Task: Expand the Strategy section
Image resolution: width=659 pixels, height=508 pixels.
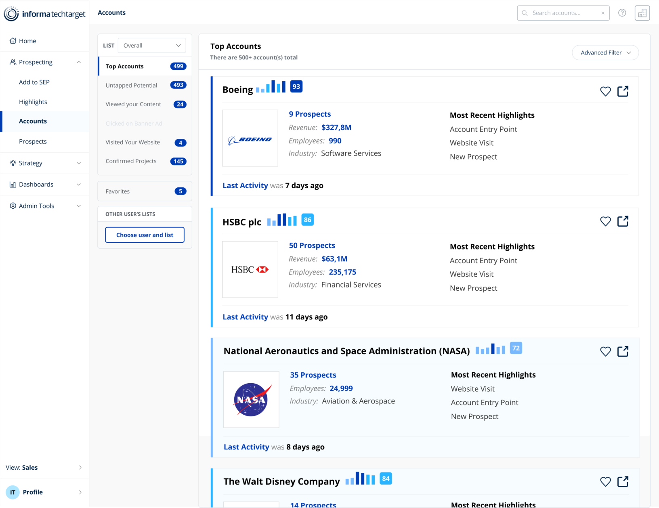Action: click(79, 163)
